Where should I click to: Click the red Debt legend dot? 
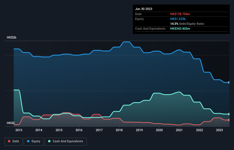coord(9,141)
